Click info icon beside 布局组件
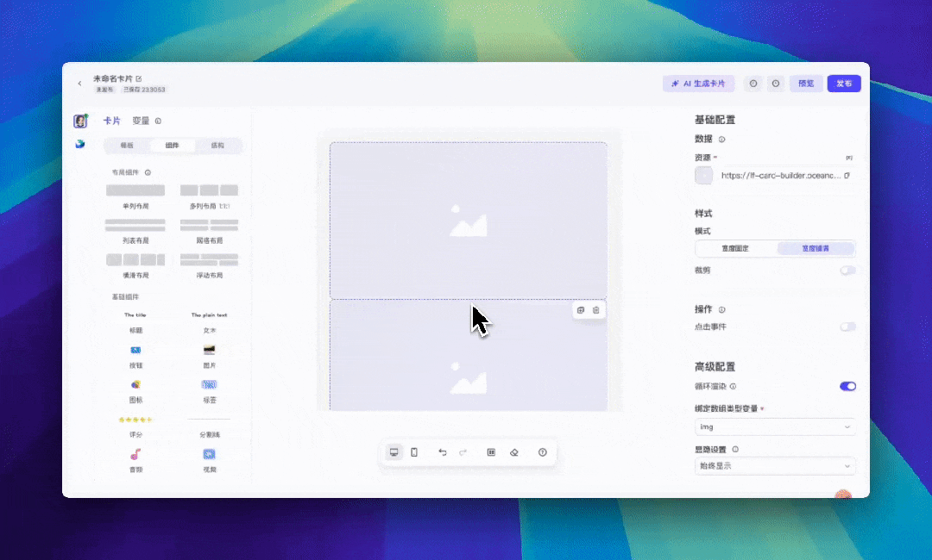The height and width of the screenshot is (560, 932). [148, 172]
